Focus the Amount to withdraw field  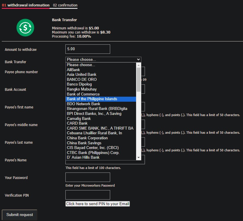click(x=88, y=49)
